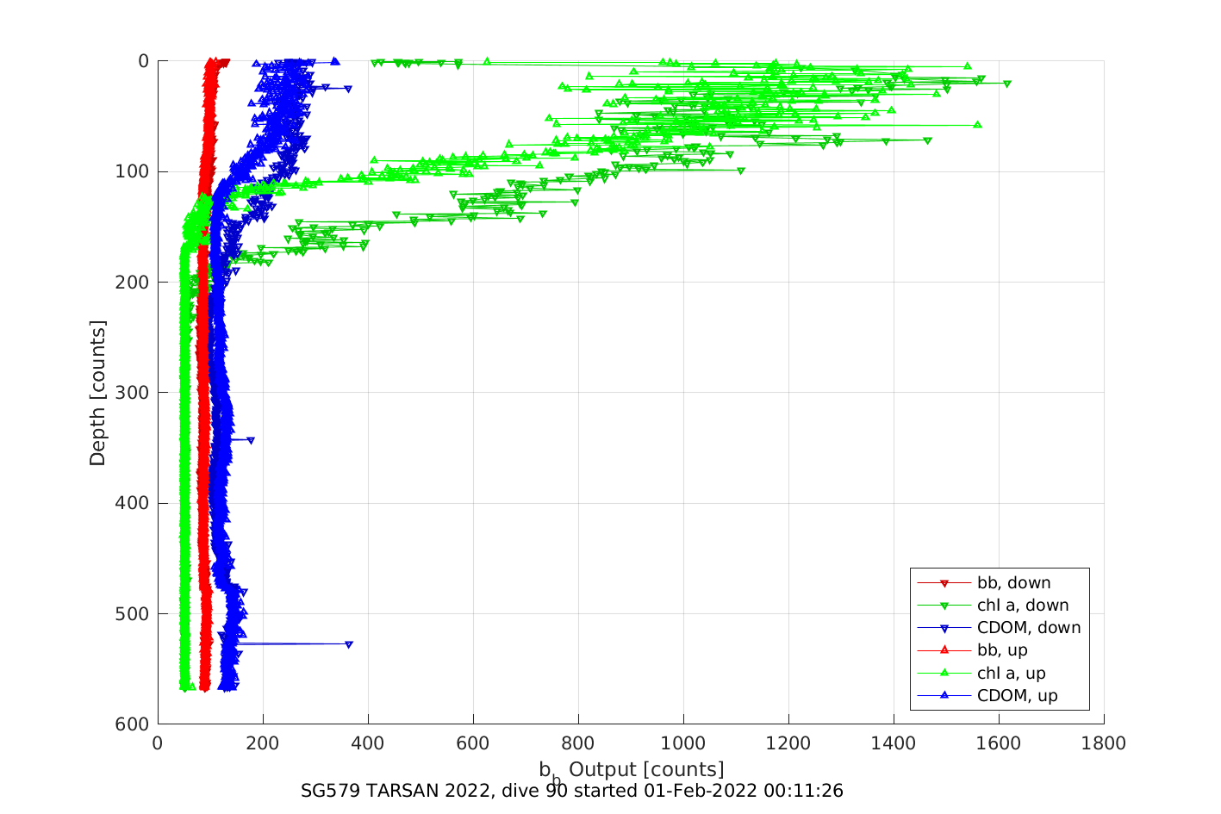The image size is (1221, 814).
Task: Click x-axis tick label 1800
Action: [x=1104, y=743]
